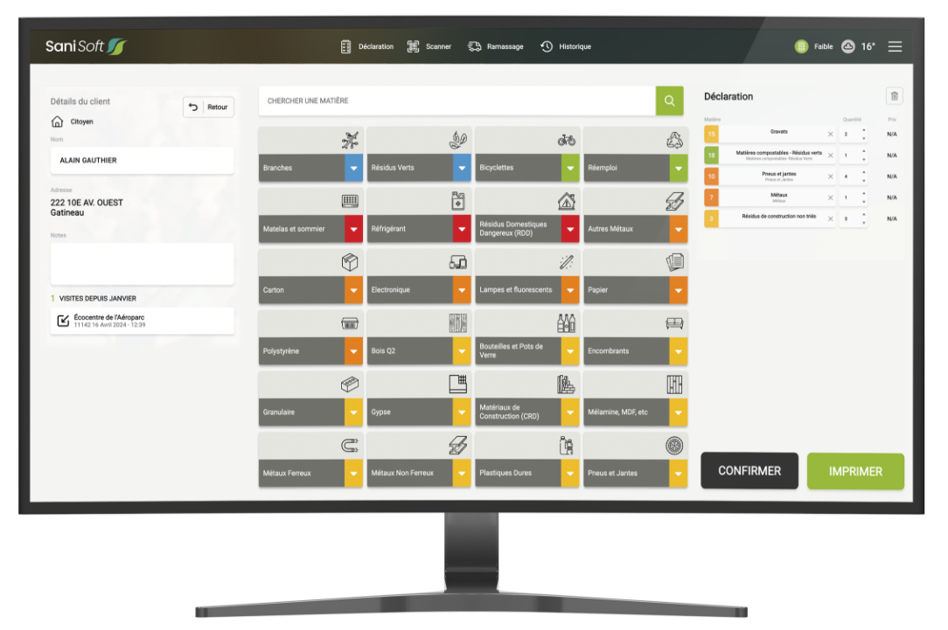Go to the Historique menu

(566, 46)
